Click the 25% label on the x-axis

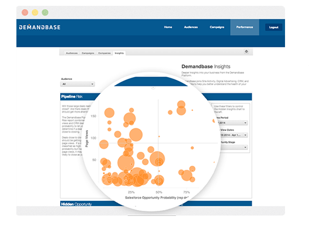click(x=131, y=192)
